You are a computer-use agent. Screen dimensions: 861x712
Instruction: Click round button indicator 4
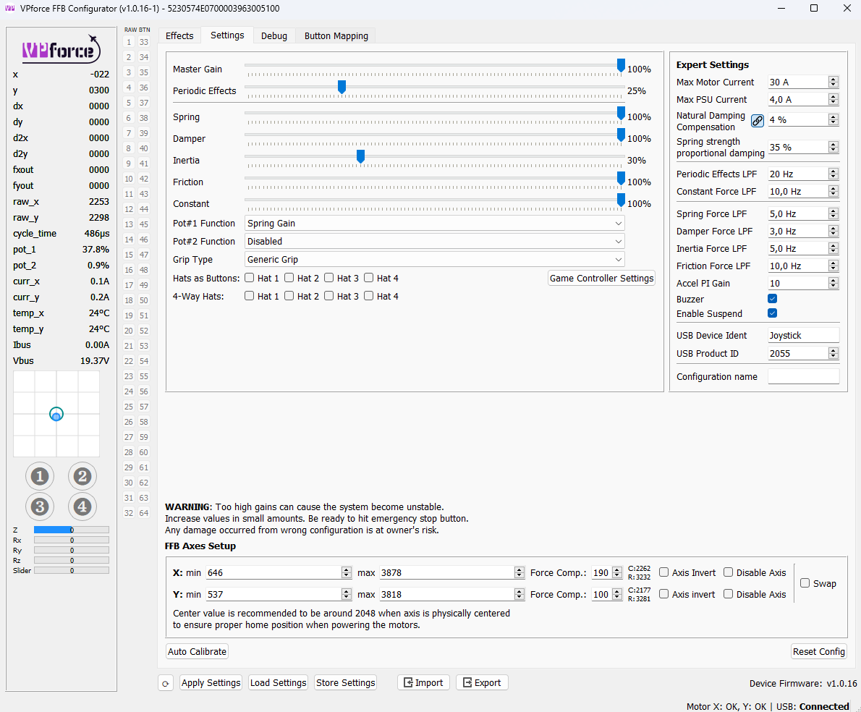82,506
